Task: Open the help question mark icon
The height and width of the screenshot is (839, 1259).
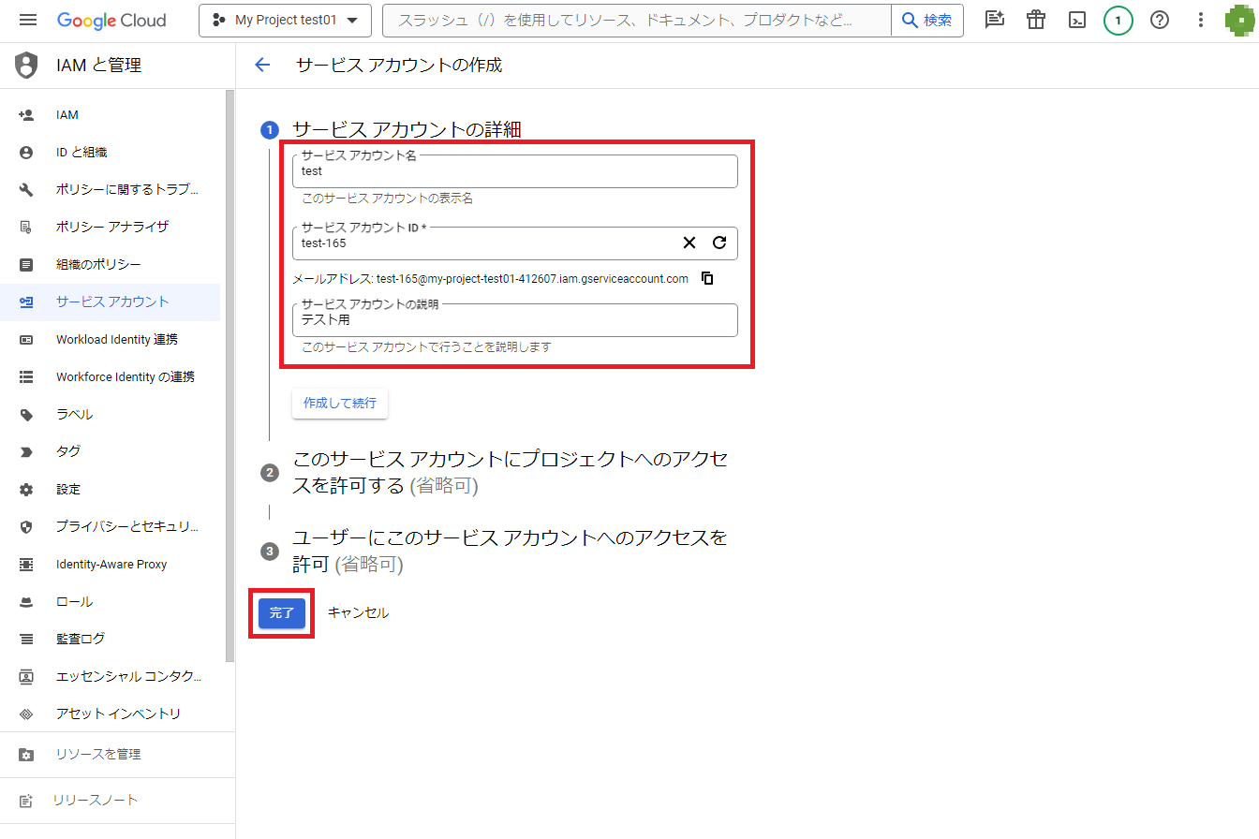Action: tap(1160, 20)
